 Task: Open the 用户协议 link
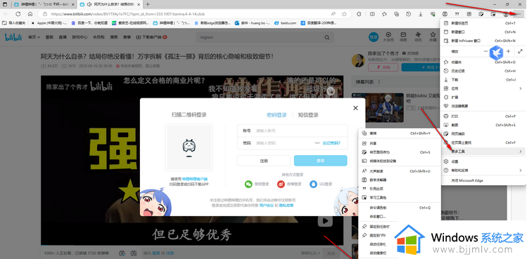click(267, 205)
